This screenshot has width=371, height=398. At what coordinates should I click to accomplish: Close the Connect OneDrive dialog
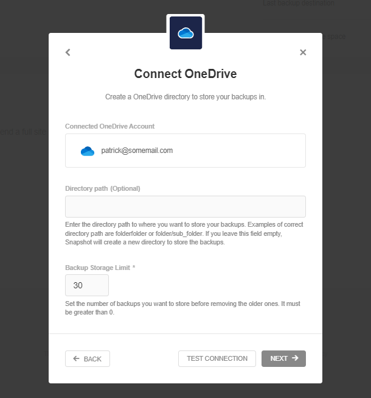pyautogui.click(x=303, y=52)
